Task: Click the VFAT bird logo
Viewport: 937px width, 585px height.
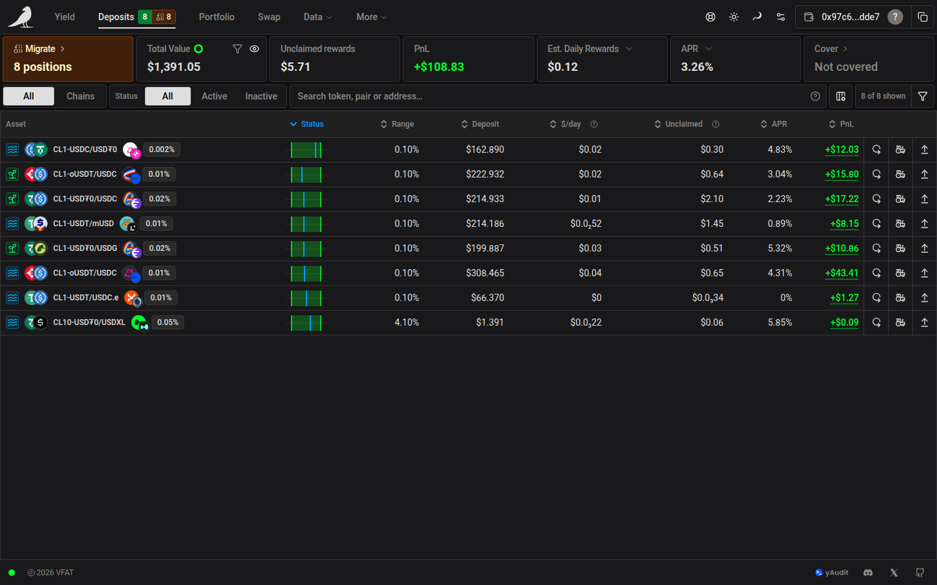Action: [x=21, y=17]
